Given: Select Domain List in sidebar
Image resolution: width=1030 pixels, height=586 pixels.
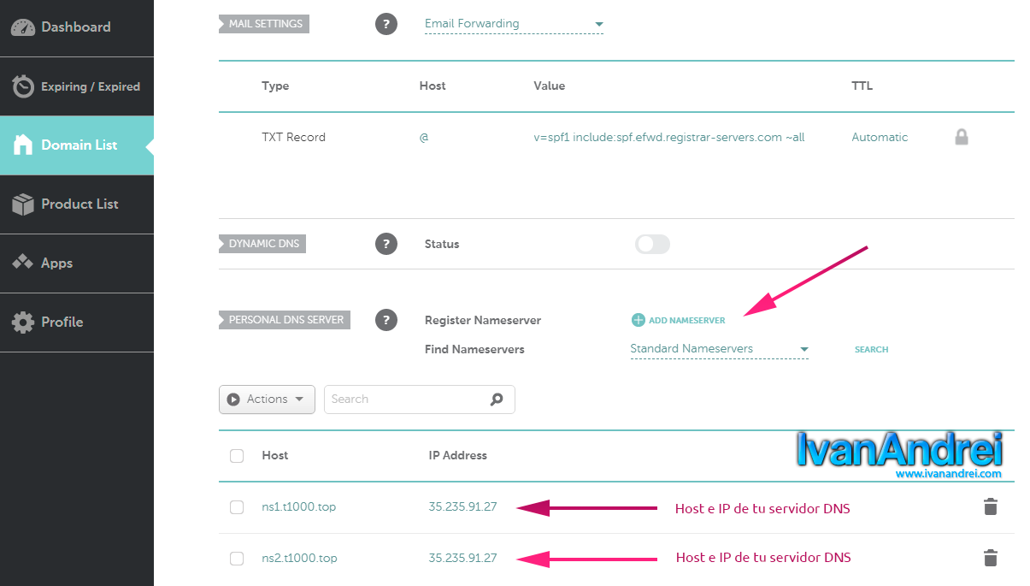Looking at the screenshot, I should 77,145.
